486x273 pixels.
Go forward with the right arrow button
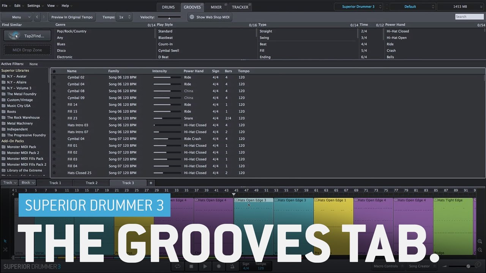[x=44, y=17]
